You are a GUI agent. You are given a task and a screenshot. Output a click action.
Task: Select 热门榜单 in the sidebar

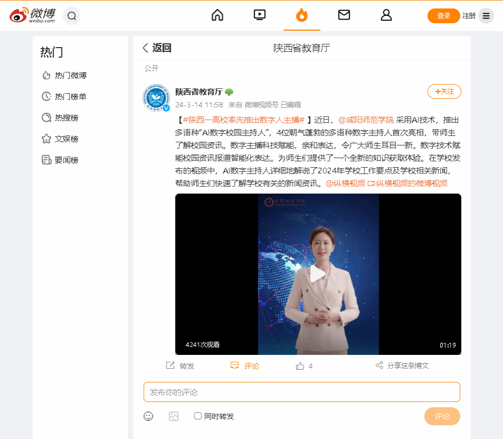[x=70, y=96]
